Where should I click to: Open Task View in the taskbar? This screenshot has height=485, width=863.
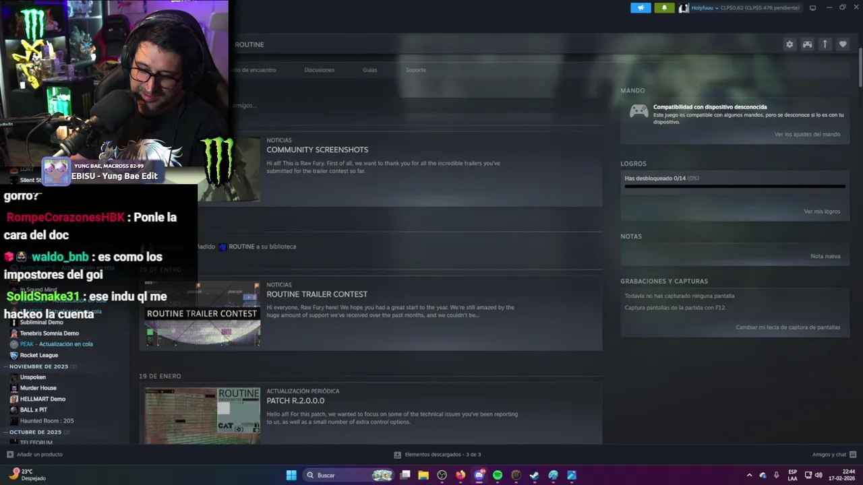click(405, 476)
